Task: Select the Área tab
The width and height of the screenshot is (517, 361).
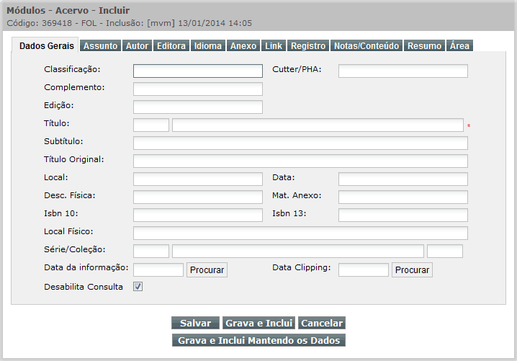Action: click(x=459, y=45)
